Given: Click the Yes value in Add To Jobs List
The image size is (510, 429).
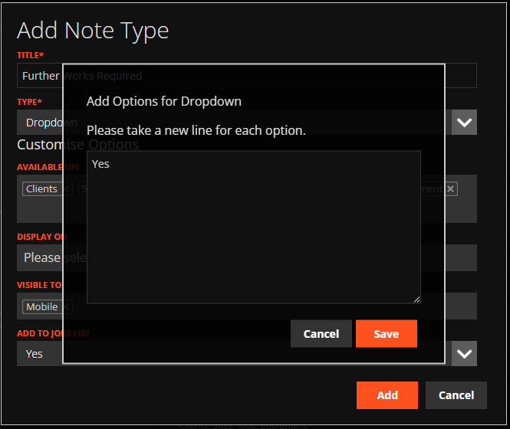Looking at the screenshot, I should pyautogui.click(x=35, y=354).
